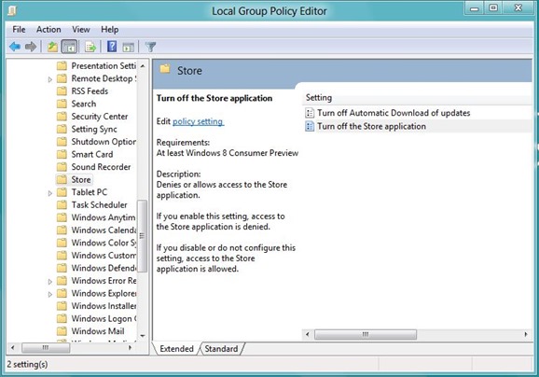This screenshot has height=377, width=539.
Task: Open the File menu
Action: [x=19, y=30]
